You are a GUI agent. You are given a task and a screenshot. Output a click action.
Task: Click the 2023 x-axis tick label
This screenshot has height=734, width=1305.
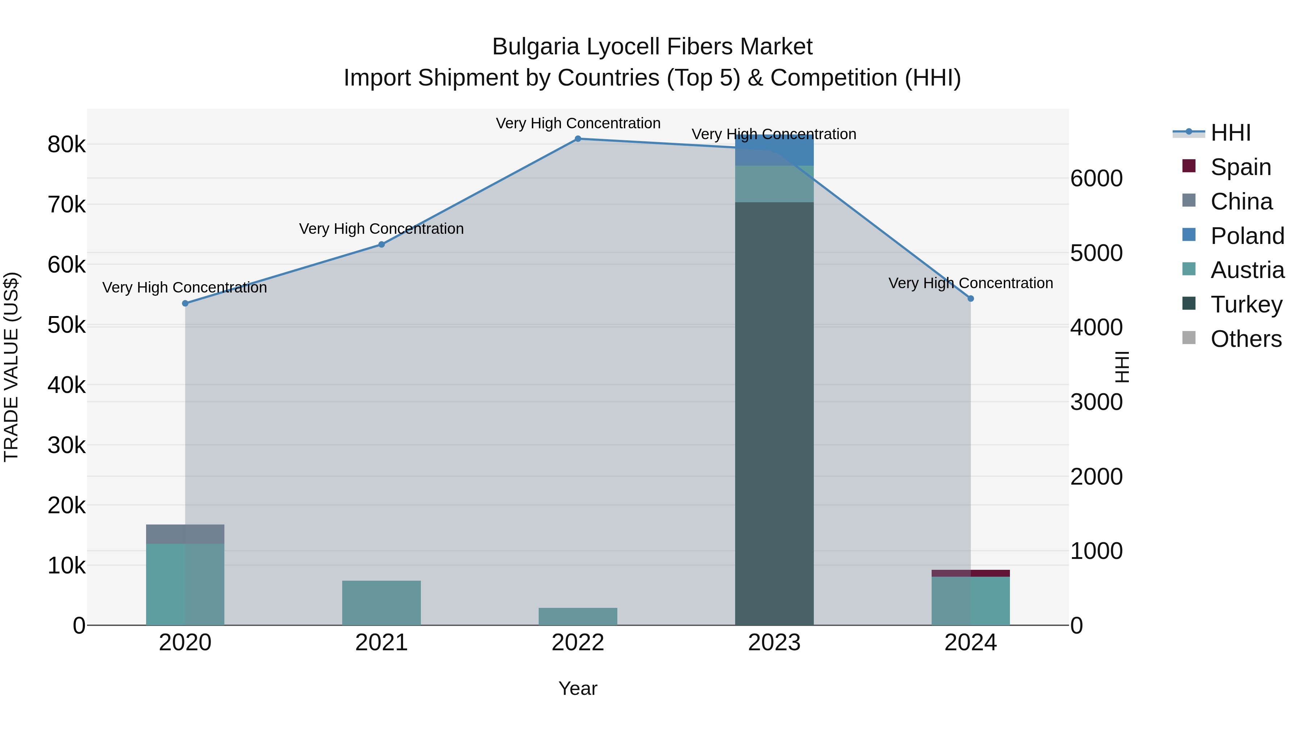click(x=774, y=643)
